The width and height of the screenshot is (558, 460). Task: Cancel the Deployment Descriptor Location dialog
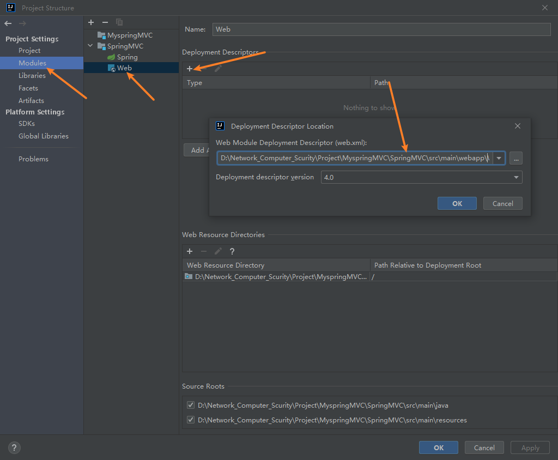(x=502, y=203)
